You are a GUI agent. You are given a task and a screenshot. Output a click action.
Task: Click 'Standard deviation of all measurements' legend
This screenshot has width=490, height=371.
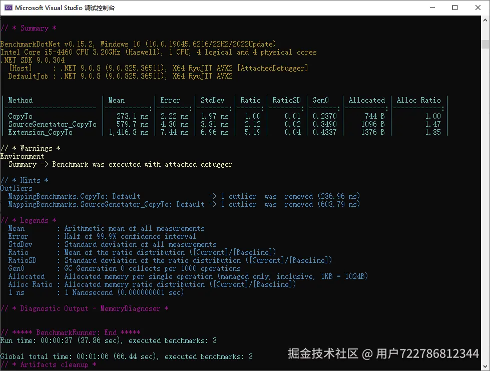coord(140,245)
